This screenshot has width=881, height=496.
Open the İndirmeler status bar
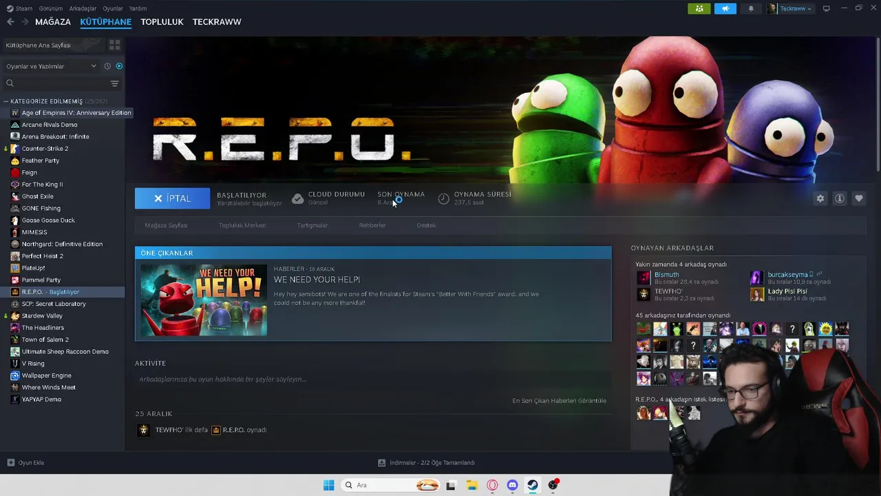coord(427,463)
